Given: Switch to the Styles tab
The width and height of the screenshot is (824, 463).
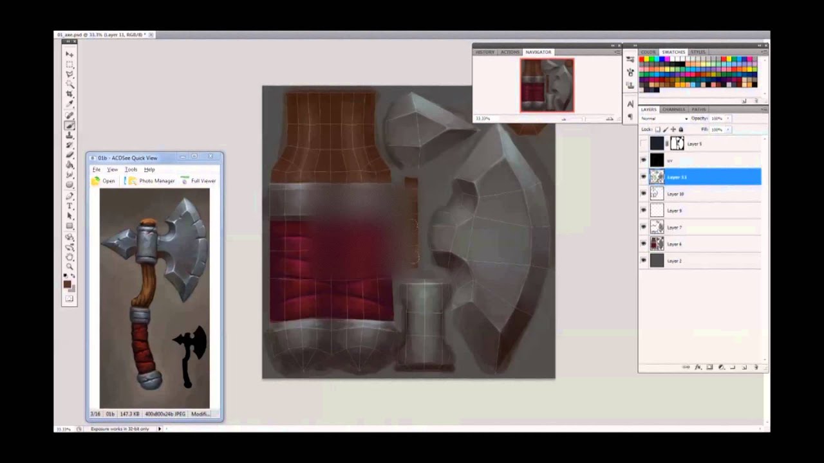Looking at the screenshot, I should tap(698, 52).
